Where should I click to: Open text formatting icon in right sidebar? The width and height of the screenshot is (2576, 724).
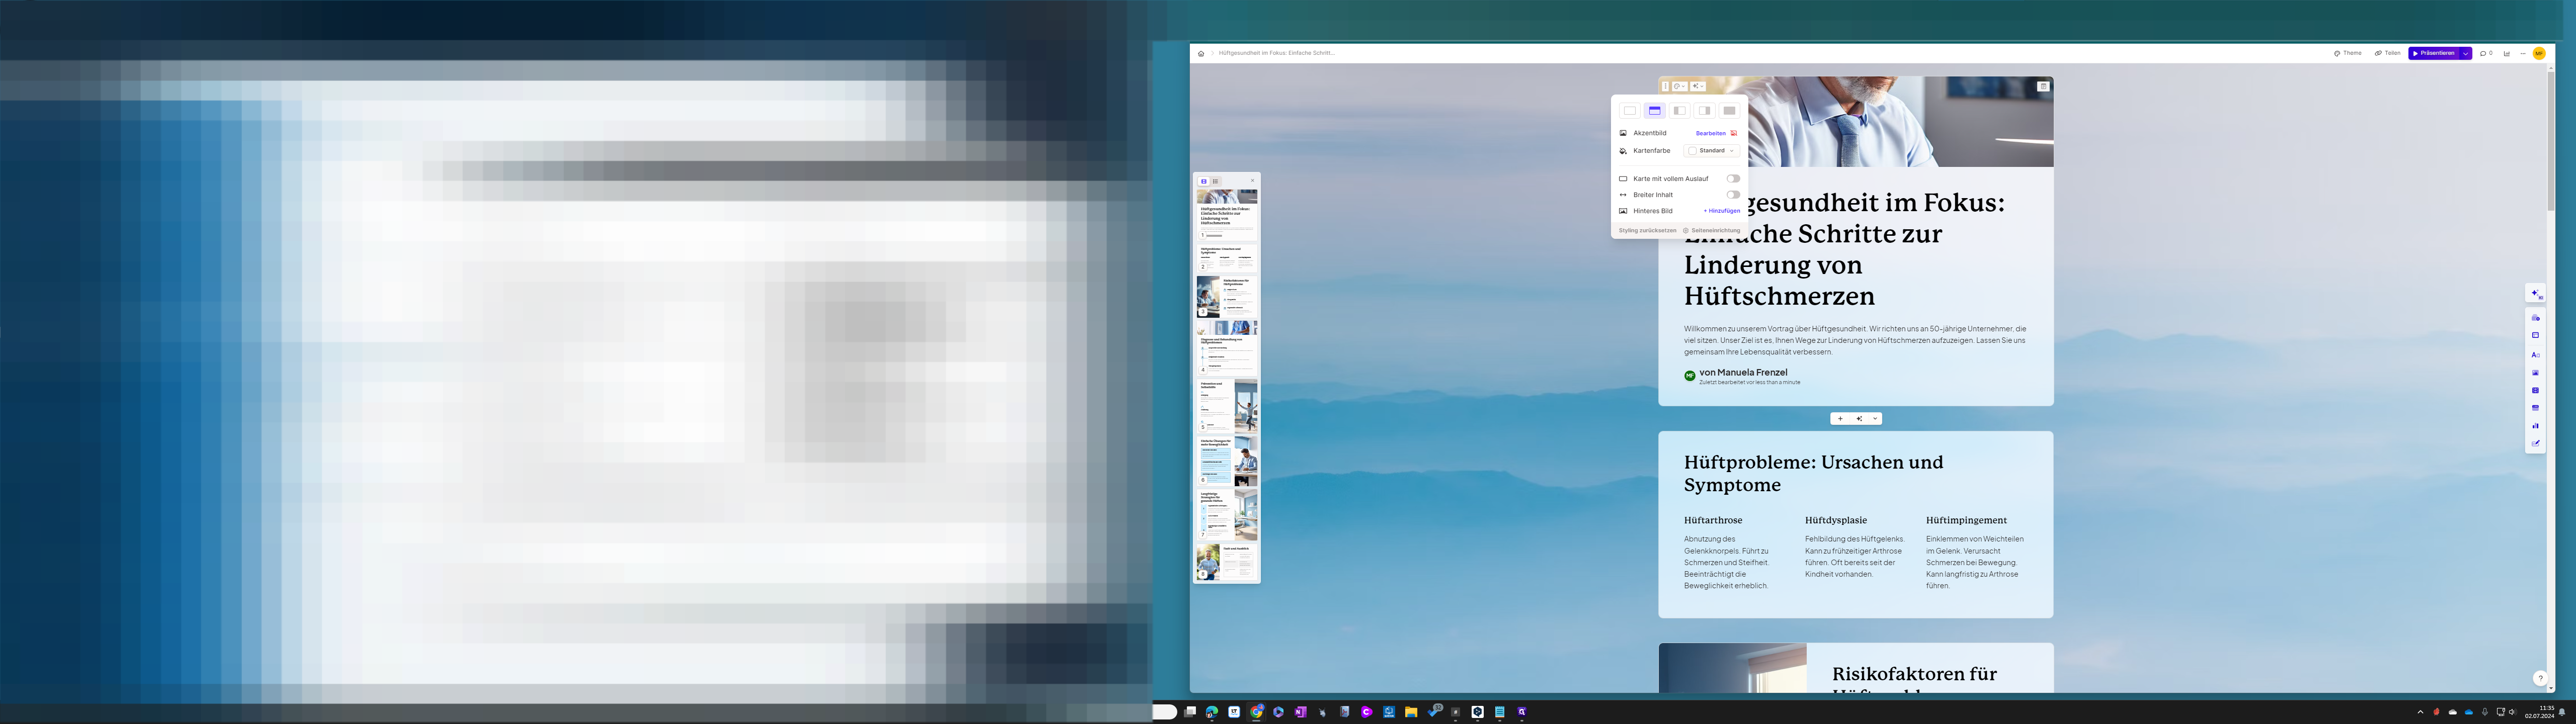click(x=2535, y=355)
